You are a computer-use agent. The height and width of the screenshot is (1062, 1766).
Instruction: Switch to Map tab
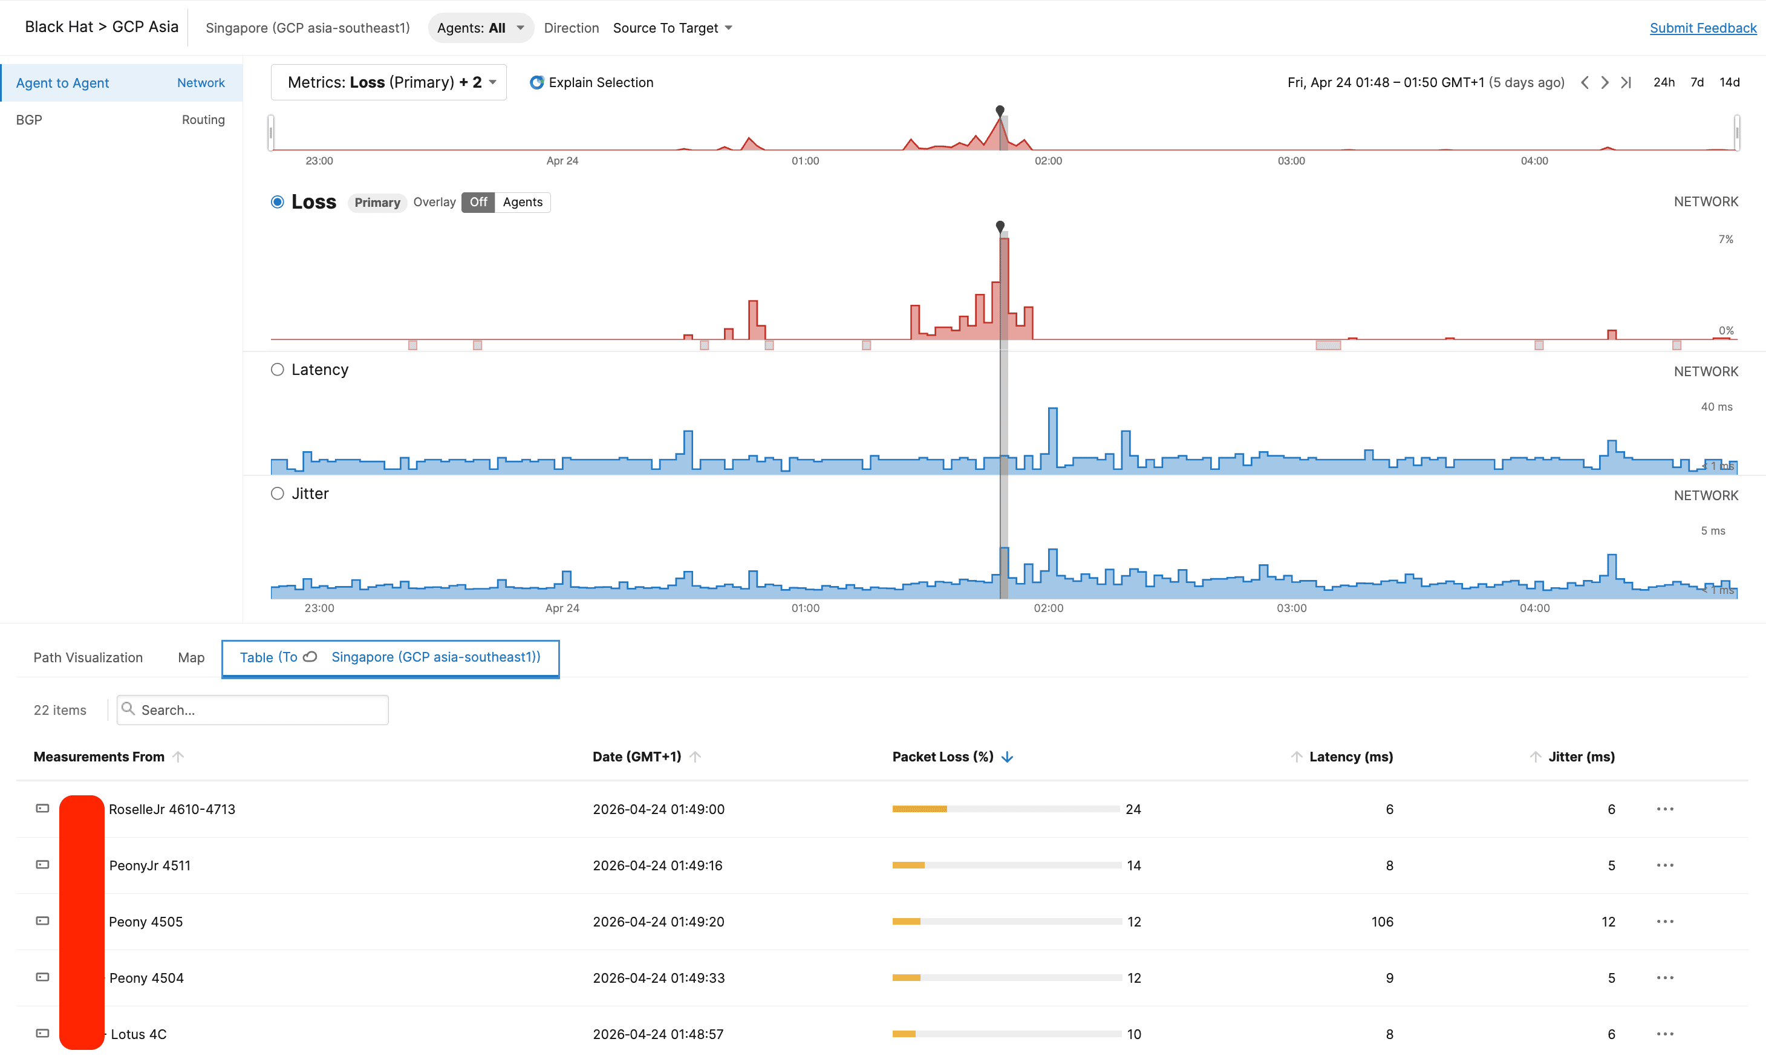tap(191, 657)
